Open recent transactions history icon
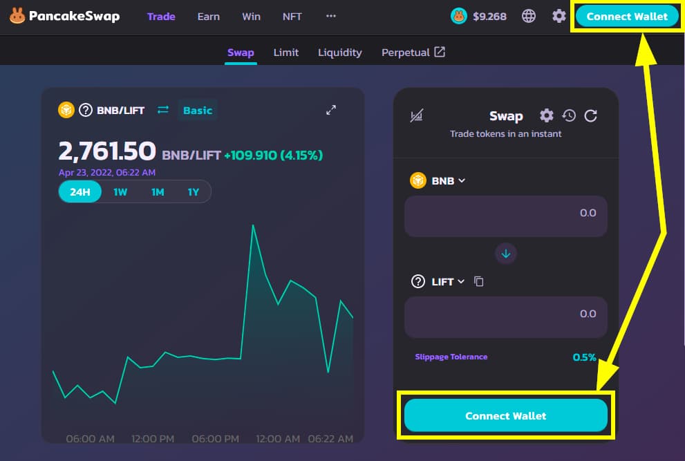The image size is (685, 461). click(569, 115)
